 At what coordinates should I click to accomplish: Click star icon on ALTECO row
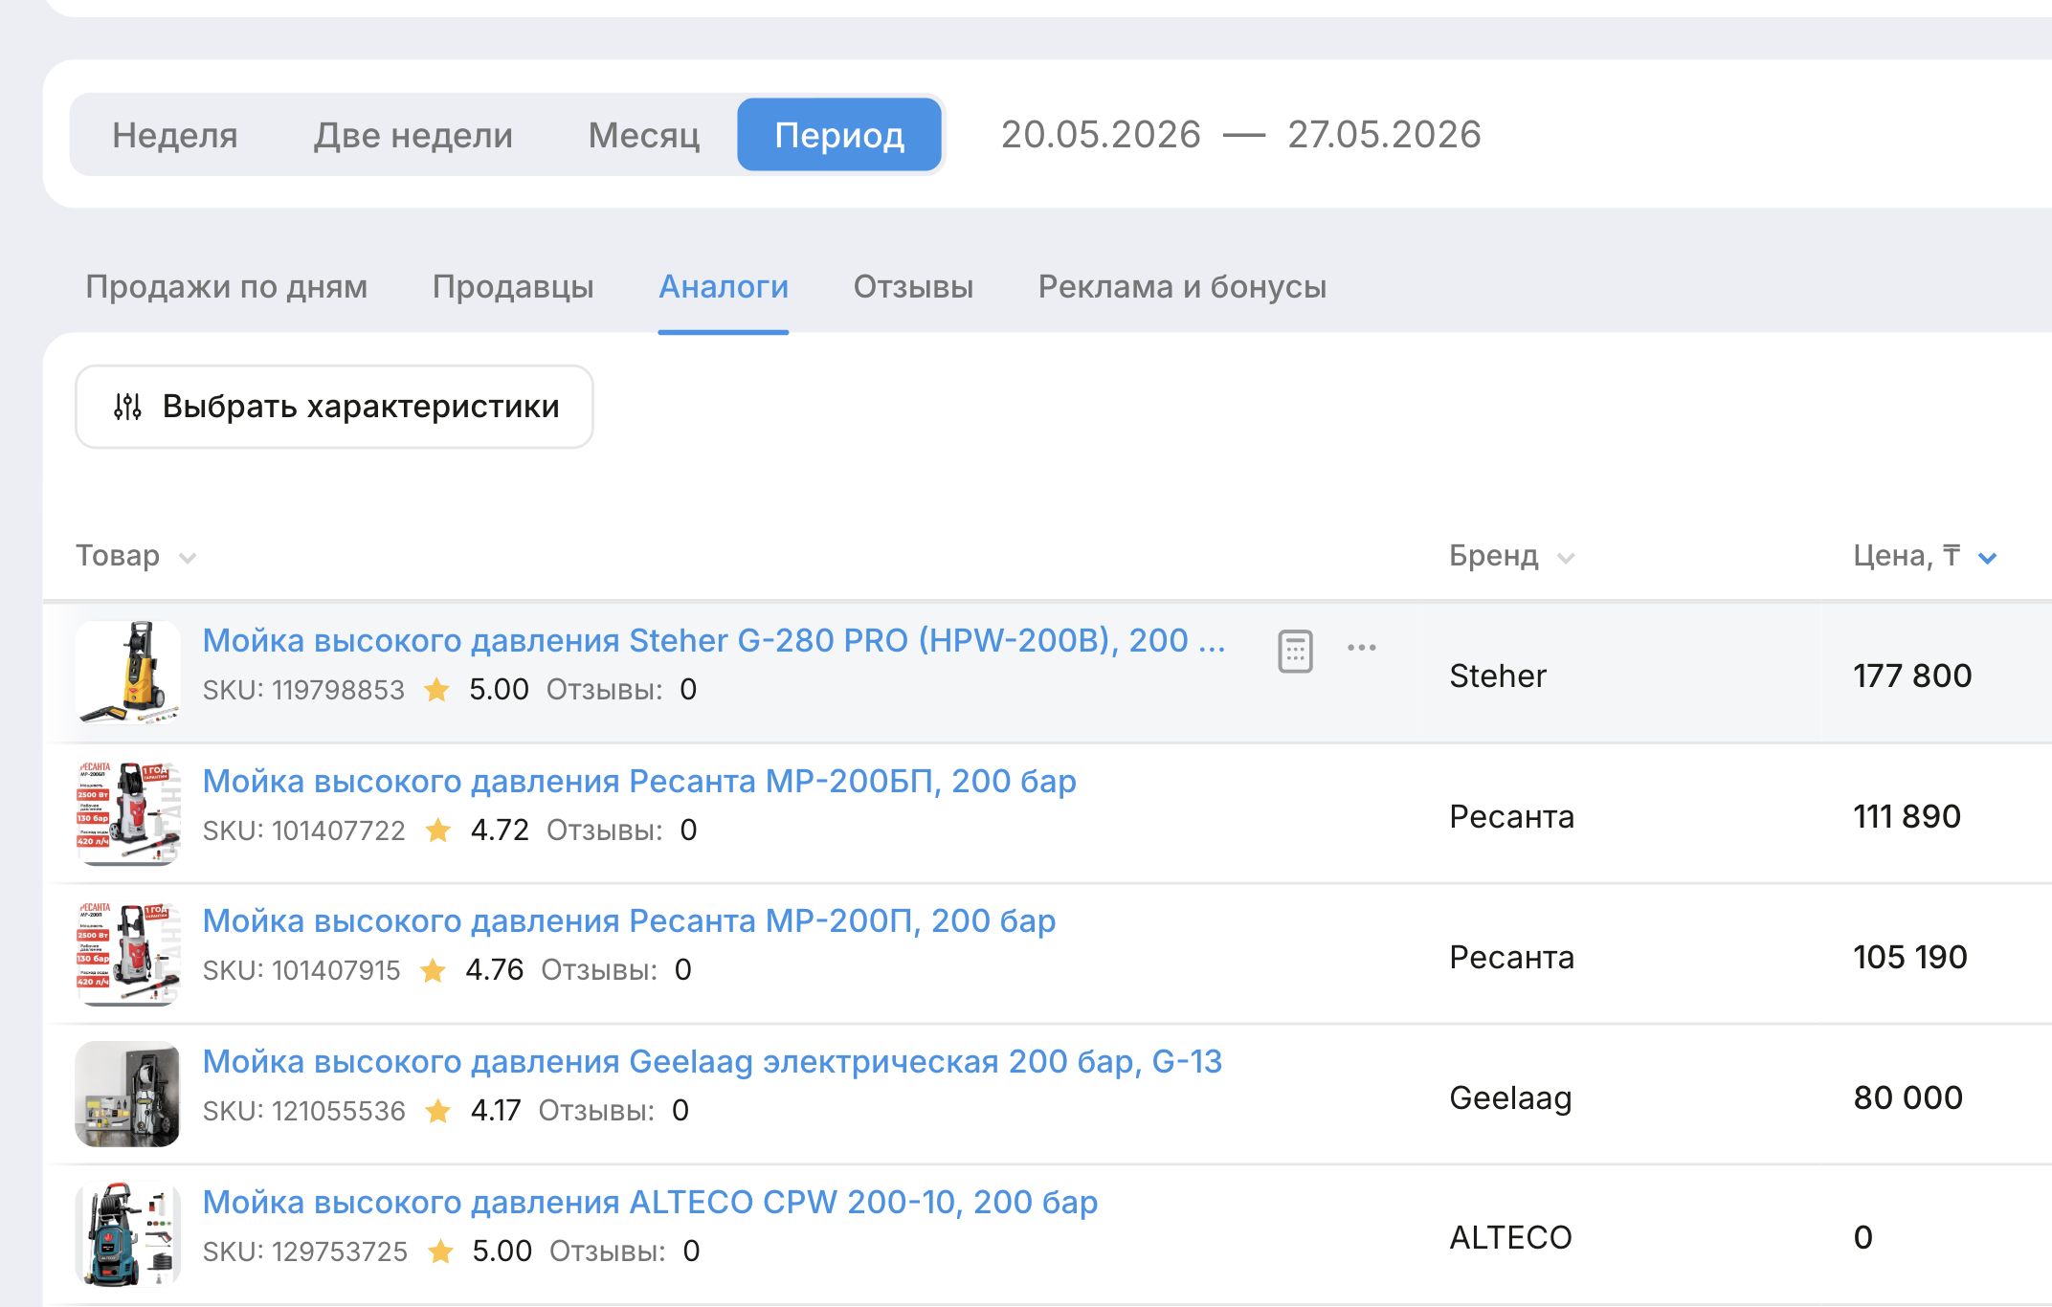click(x=440, y=1252)
